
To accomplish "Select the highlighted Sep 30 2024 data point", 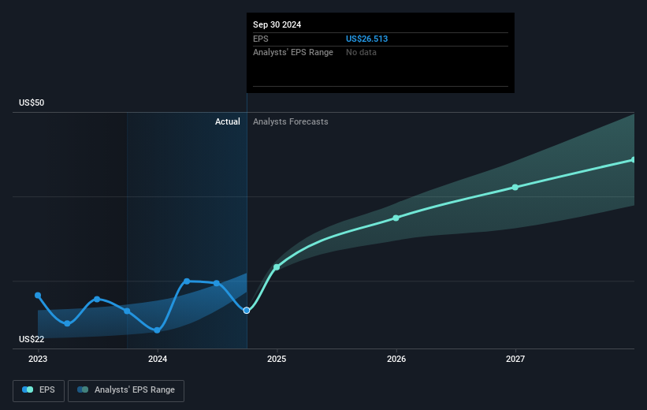I will point(247,311).
